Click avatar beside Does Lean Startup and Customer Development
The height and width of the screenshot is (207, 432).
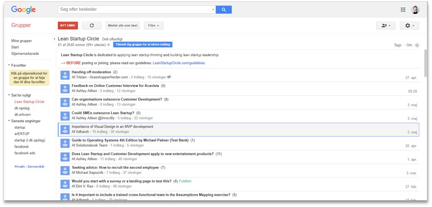point(65,157)
